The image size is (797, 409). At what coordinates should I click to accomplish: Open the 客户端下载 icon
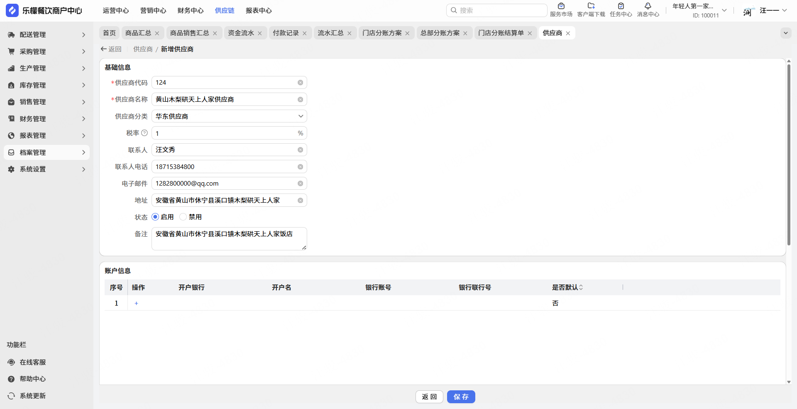[x=591, y=6]
